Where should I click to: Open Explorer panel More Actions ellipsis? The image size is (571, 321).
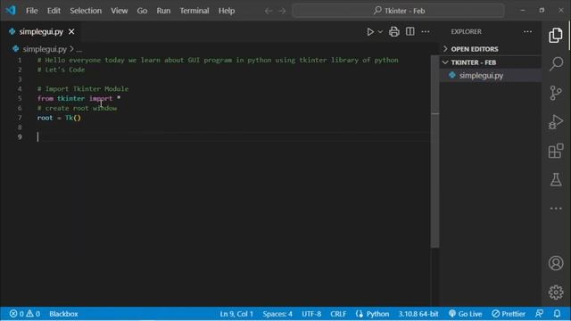[x=527, y=32]
